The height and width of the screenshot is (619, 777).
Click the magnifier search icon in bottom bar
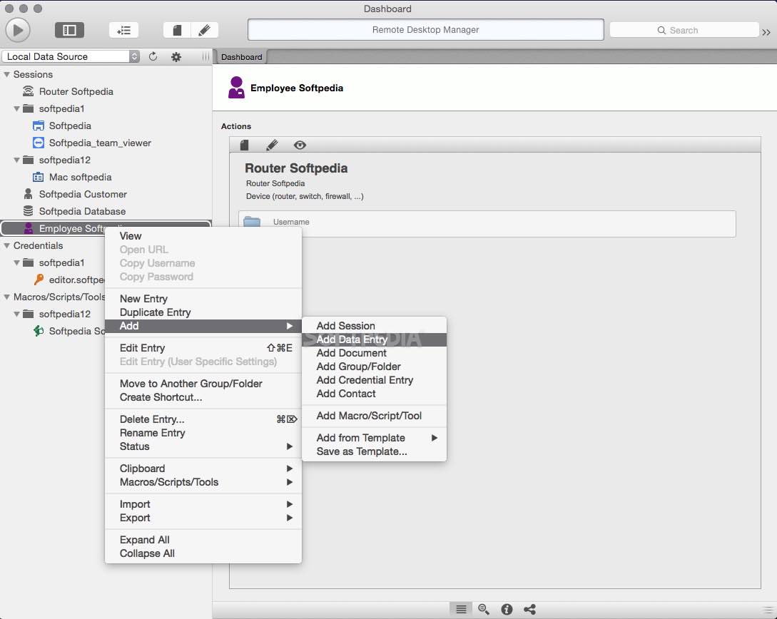click(x=484, y=609)
